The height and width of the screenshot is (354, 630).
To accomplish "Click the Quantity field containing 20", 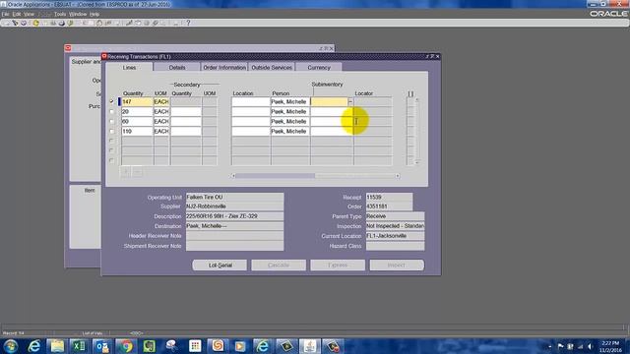I will [137, 111].
